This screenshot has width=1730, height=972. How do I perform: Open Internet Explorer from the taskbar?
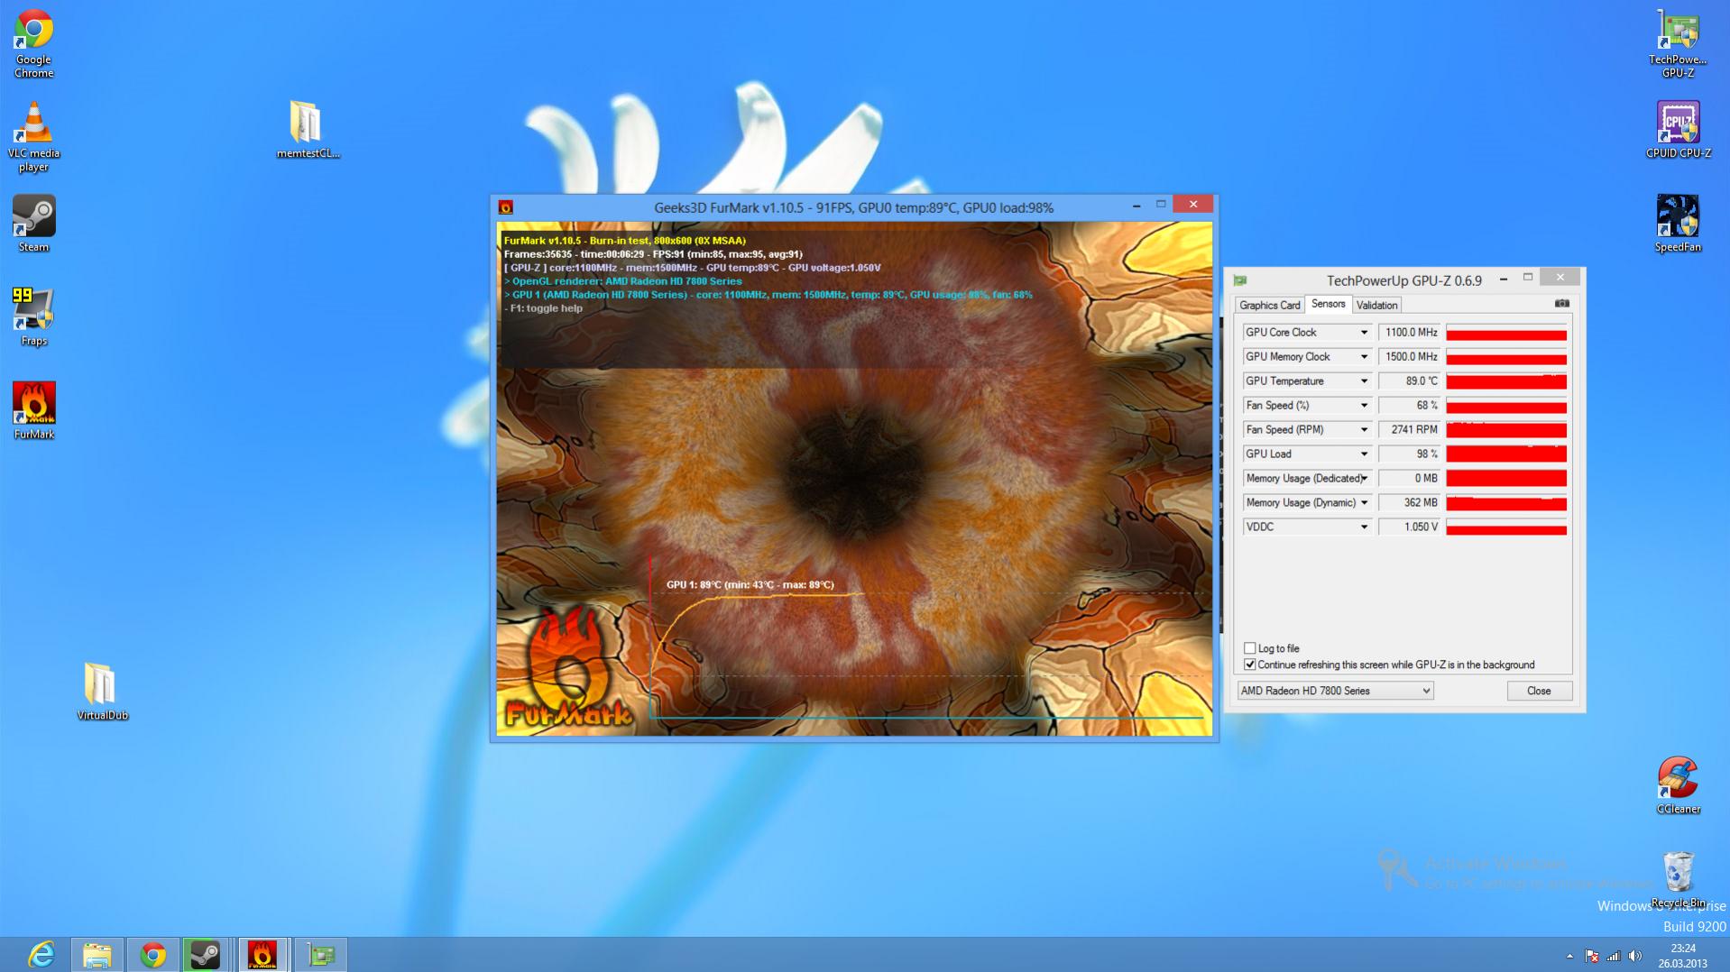[x=41, y=955]
